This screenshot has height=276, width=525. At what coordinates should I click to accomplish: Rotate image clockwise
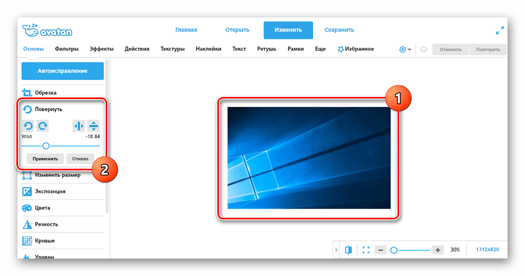click(42, 126)
